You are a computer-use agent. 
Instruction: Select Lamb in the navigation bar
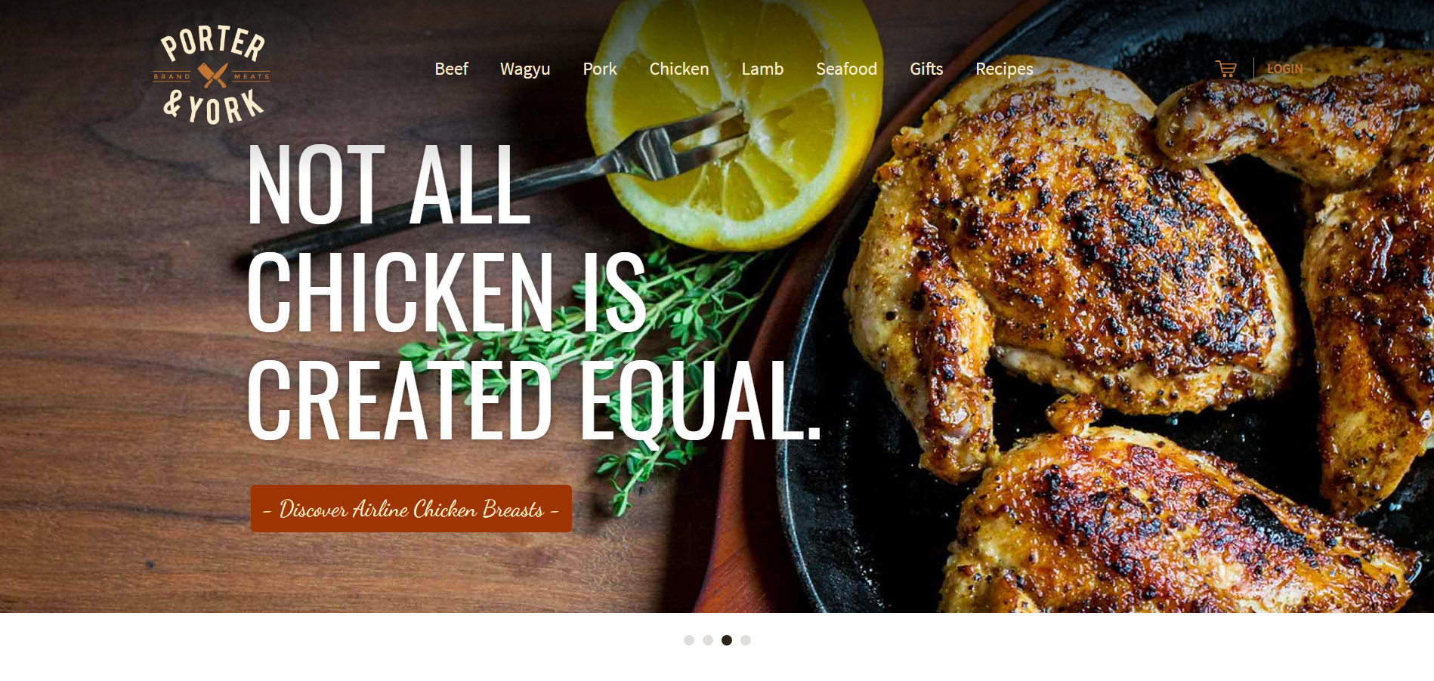coord(762,69)
